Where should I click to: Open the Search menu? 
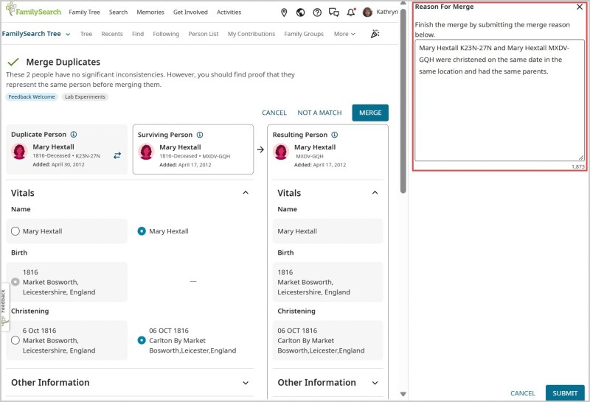click(x=118, y=12)
